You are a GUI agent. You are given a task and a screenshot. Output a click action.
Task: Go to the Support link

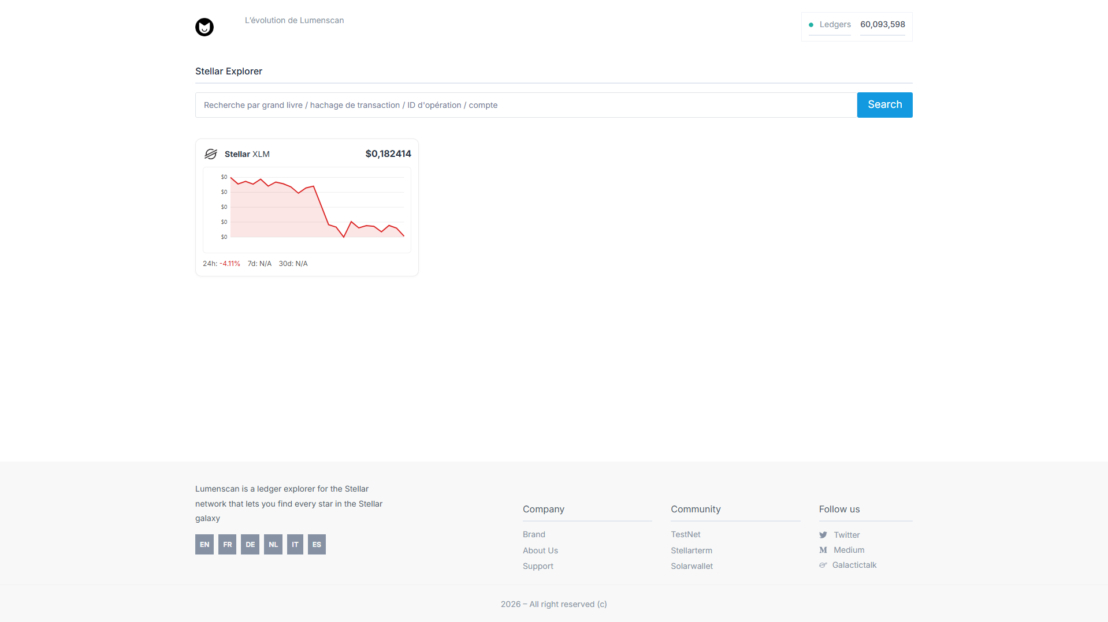point(538,566)
